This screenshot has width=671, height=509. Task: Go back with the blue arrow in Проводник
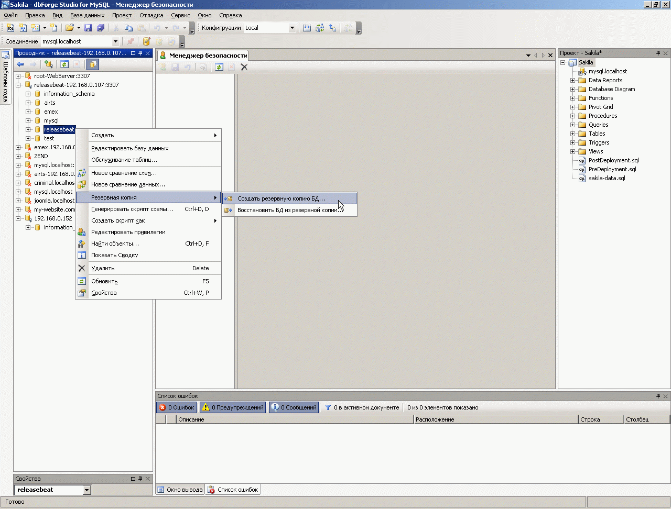pyautogui.click(x=20, y=64)
